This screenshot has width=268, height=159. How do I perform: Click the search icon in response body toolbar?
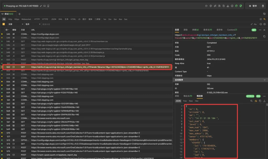(252, 101)
